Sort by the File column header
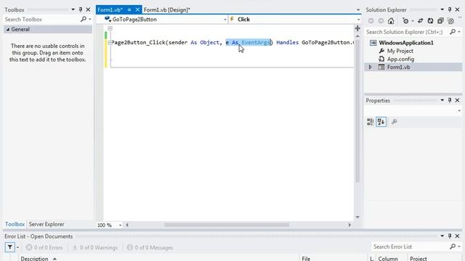Viewport: 465px width, 261px height. (306, 258)
